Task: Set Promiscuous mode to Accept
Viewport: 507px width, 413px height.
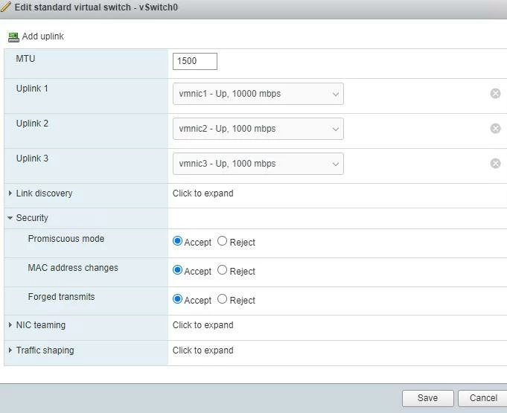Action: point(177,241)
